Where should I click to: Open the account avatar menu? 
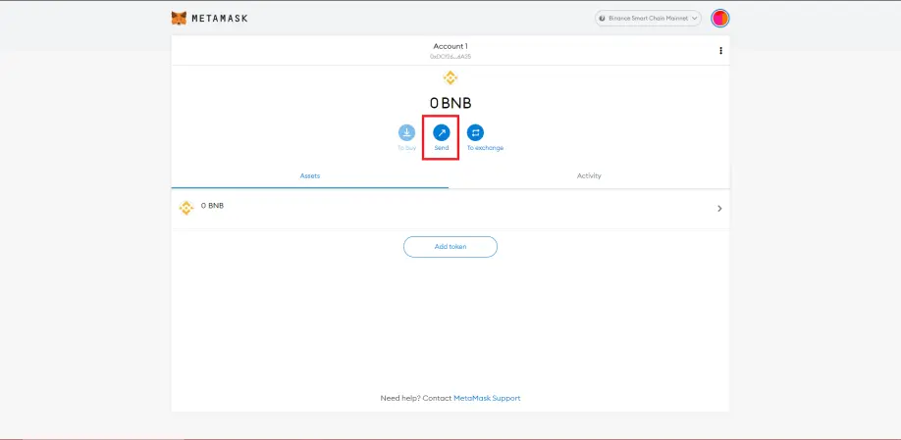(720, 19)
